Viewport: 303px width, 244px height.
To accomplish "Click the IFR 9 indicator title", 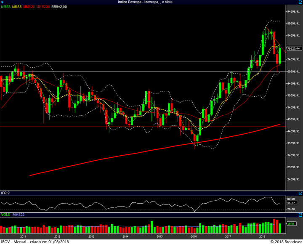I will (x=5, y=193).
